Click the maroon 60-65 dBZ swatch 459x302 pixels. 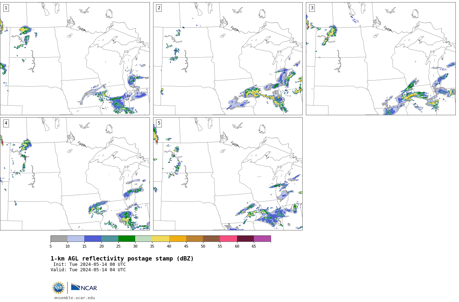coord(245,239)
